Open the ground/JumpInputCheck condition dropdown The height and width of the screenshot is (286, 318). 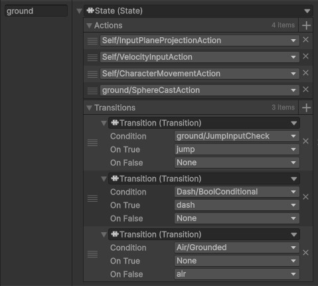pyautogui.click(x=237, y=136)
